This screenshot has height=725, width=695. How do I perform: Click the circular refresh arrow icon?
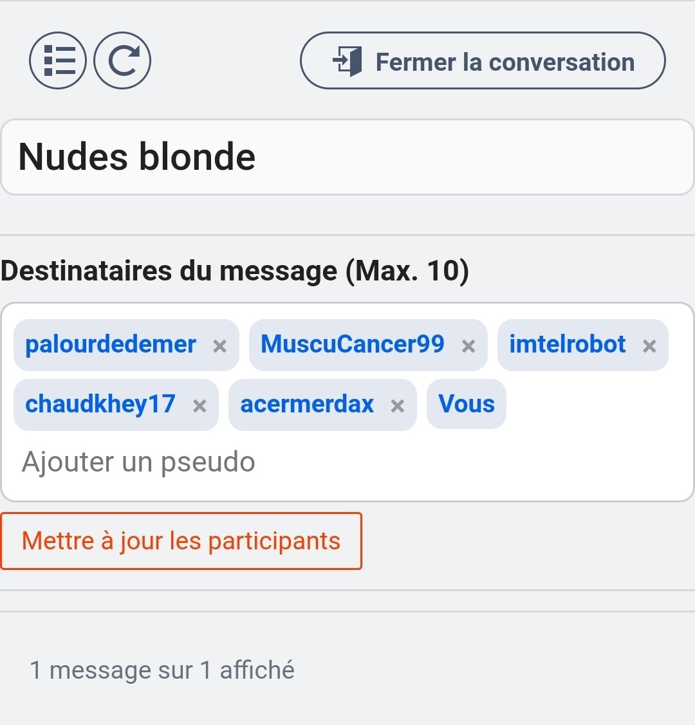coord(122,60)
